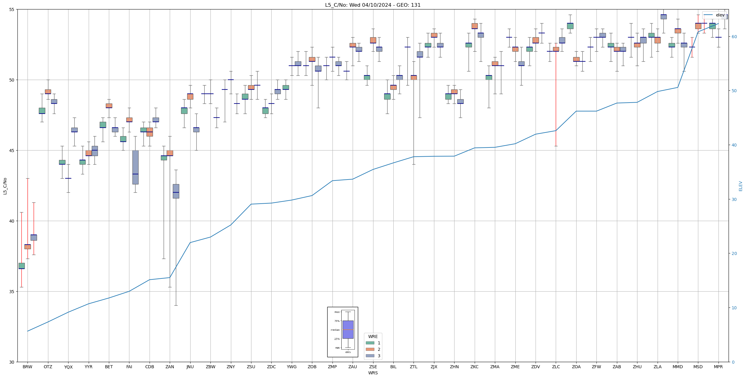
Task: Click the 35 tick on left axis
Action: coord(12,292)
